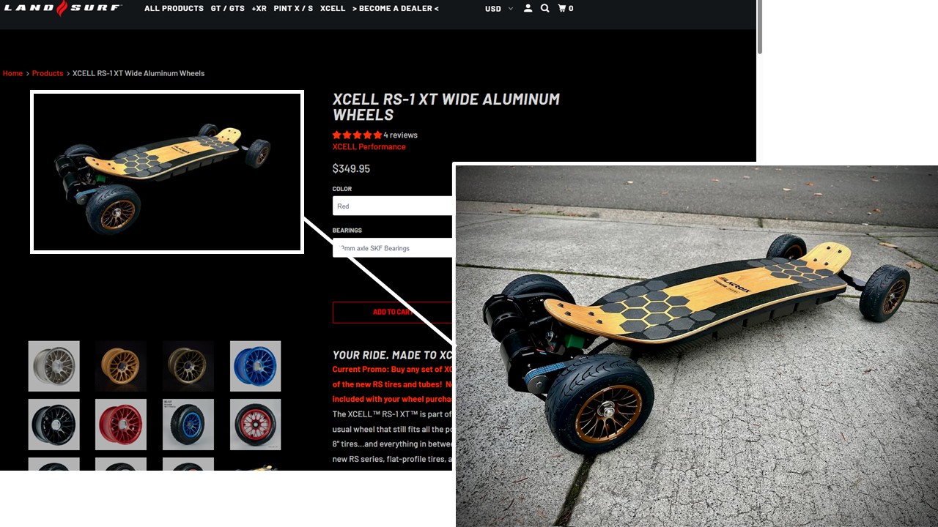Click the search magnifier icon
938x527 pixels.
pos(545,9)
